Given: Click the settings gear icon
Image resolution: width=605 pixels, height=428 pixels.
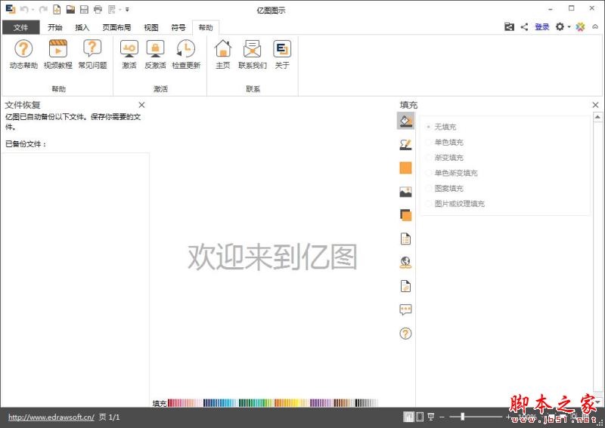Looking at the screenshot, I should [560, 26].
